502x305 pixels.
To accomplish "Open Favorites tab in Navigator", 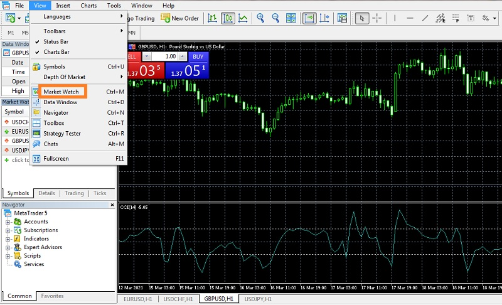I will 52,296.
